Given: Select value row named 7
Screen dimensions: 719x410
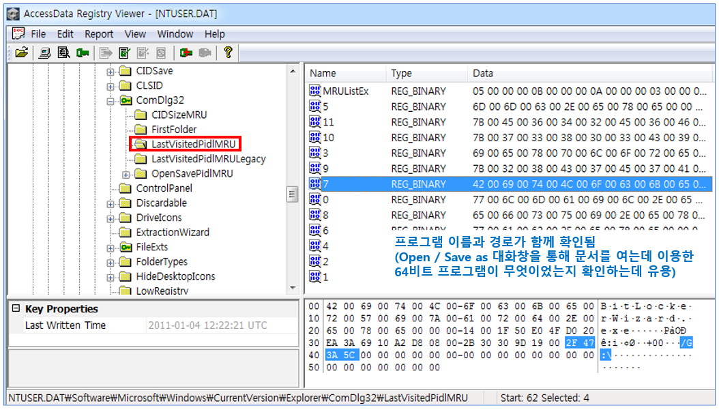Looking at the screenshot, I should click(x=509, y=184).
